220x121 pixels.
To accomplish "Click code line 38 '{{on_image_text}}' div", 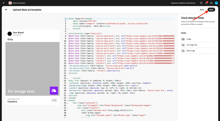I will point(107,110).
